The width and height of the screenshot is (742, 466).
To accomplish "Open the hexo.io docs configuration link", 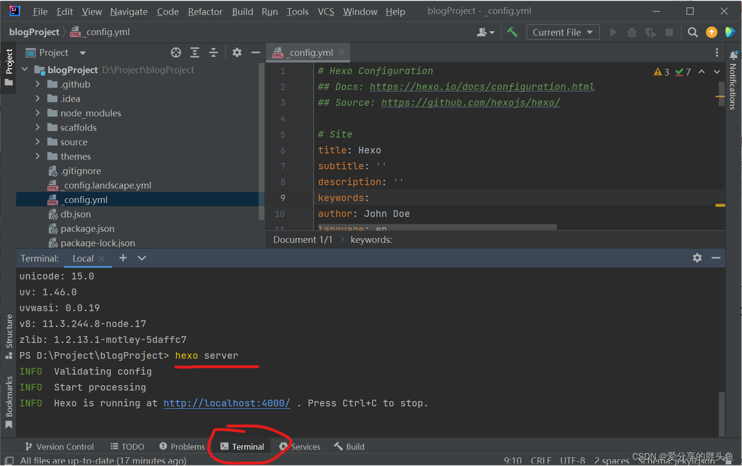I will [x=482, y=87].
